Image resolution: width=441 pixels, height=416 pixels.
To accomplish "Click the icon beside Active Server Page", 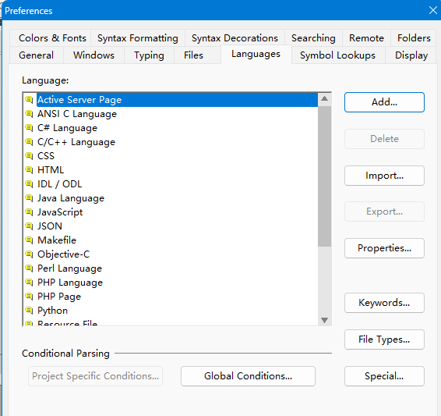I will point(29,100).
